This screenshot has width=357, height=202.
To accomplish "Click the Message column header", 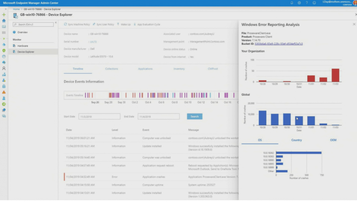I will tap(193, 130).
